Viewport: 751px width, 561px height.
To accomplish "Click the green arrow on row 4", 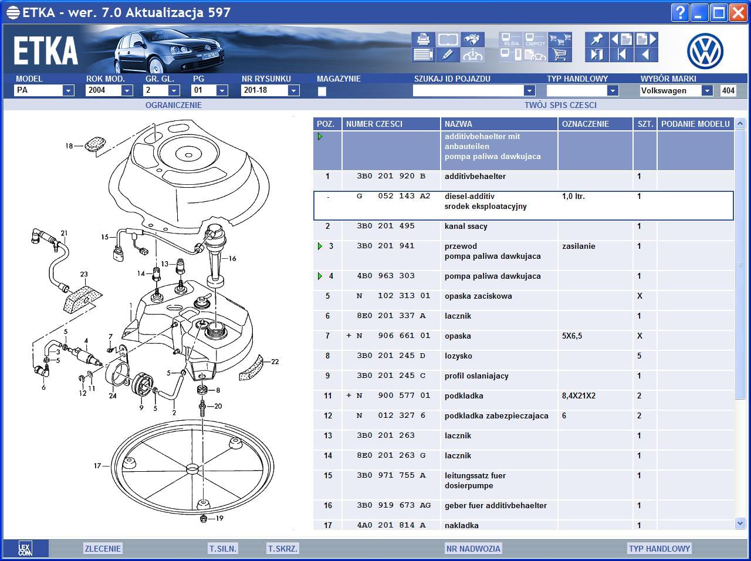I will pyautogui.click(x=320, y=276).
